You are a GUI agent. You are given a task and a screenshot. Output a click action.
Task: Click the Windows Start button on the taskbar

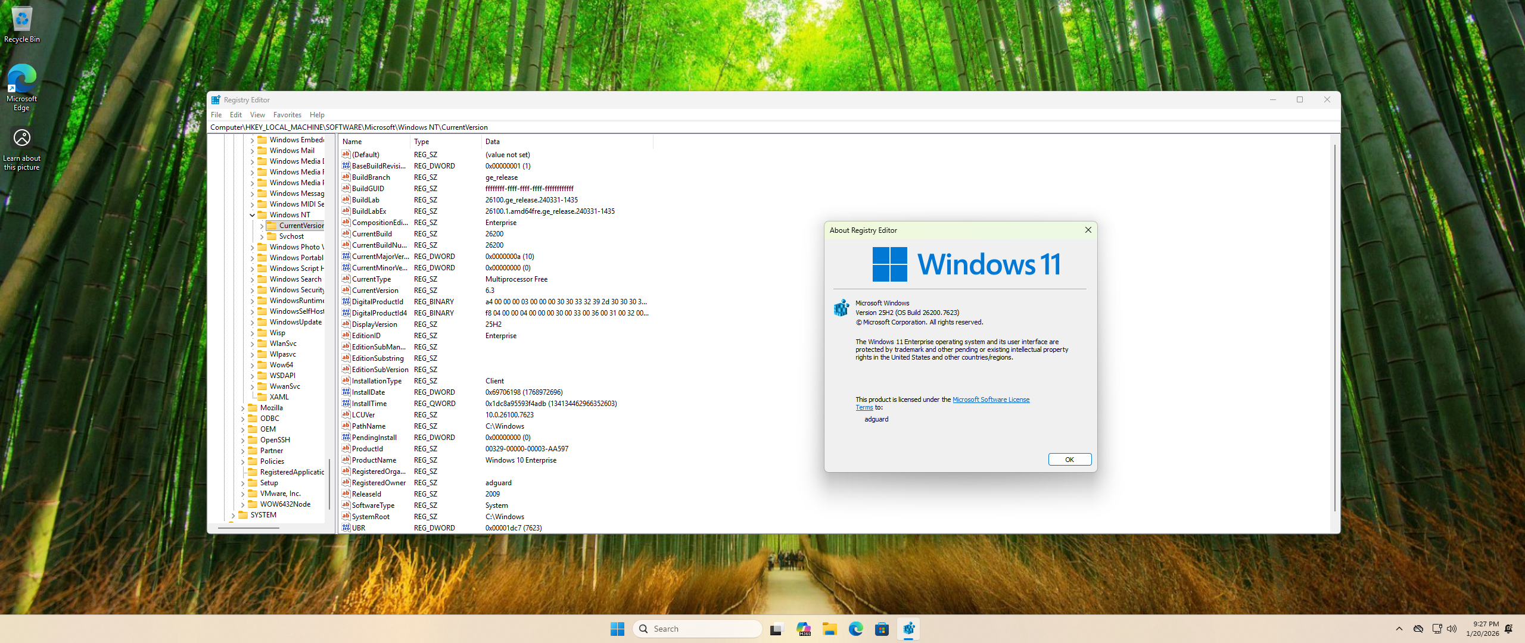[x=617, y=629]
